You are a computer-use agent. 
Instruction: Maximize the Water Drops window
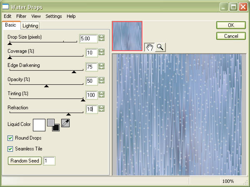coord(233,7)
